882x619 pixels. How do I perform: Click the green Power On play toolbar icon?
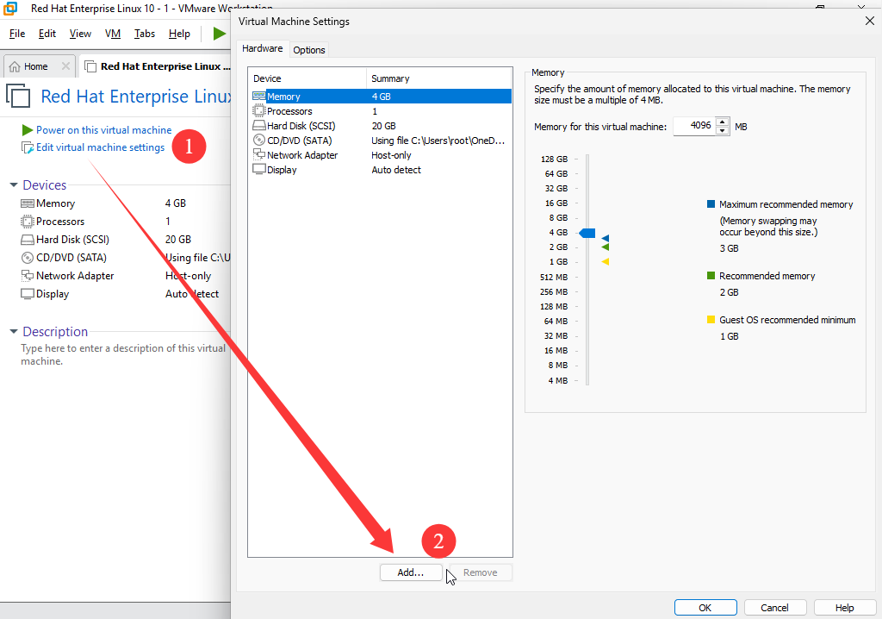pyautogui.click(x=219, y=34)
